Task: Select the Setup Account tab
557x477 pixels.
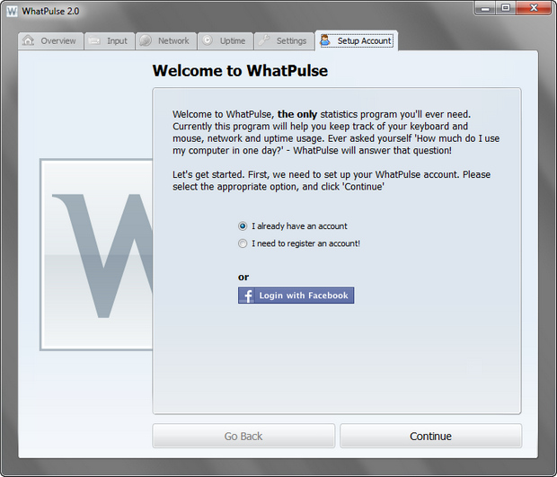Action: click(357, 40)
